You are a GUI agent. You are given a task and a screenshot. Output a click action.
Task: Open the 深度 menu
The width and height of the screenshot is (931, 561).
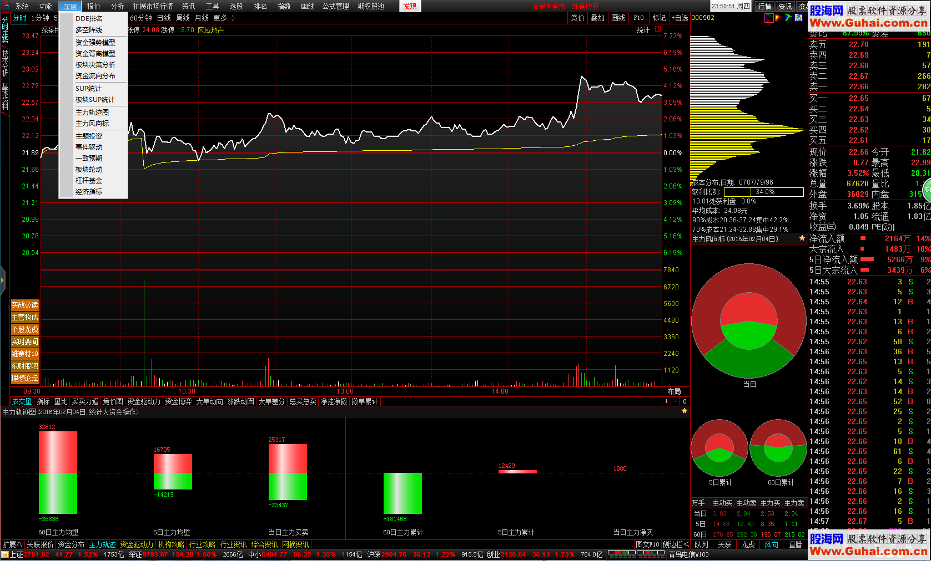coord(70,6)
